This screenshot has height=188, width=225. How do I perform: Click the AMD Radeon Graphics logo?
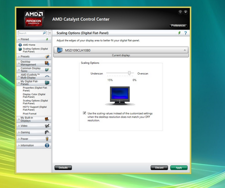(34, 19)
